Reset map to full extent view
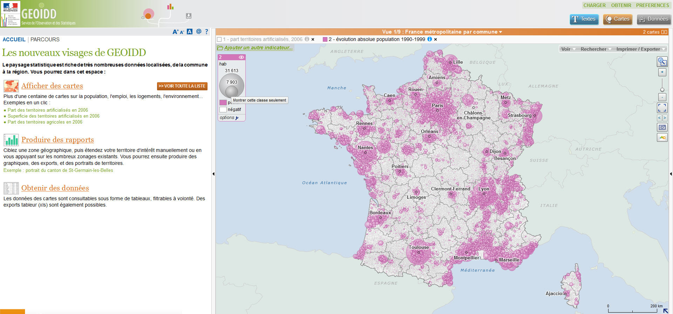The height and width of the screenshot is (314, 673). point(662,107)
